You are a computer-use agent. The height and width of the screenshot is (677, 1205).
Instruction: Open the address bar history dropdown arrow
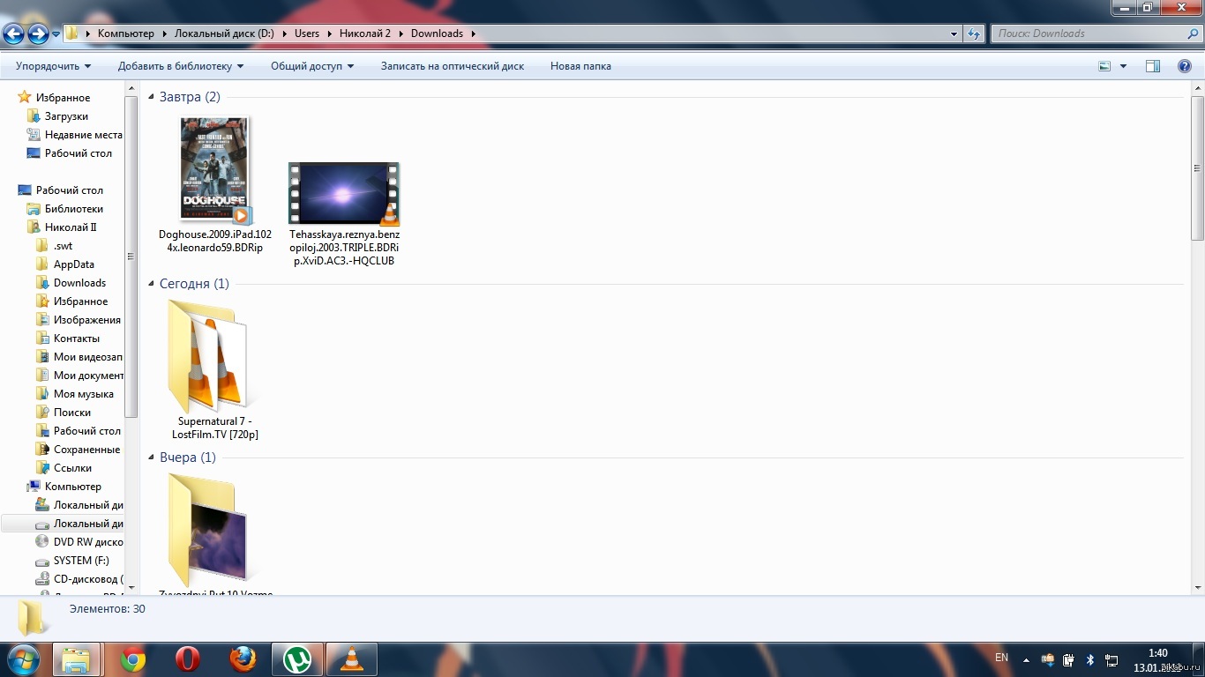click(954, 33)
